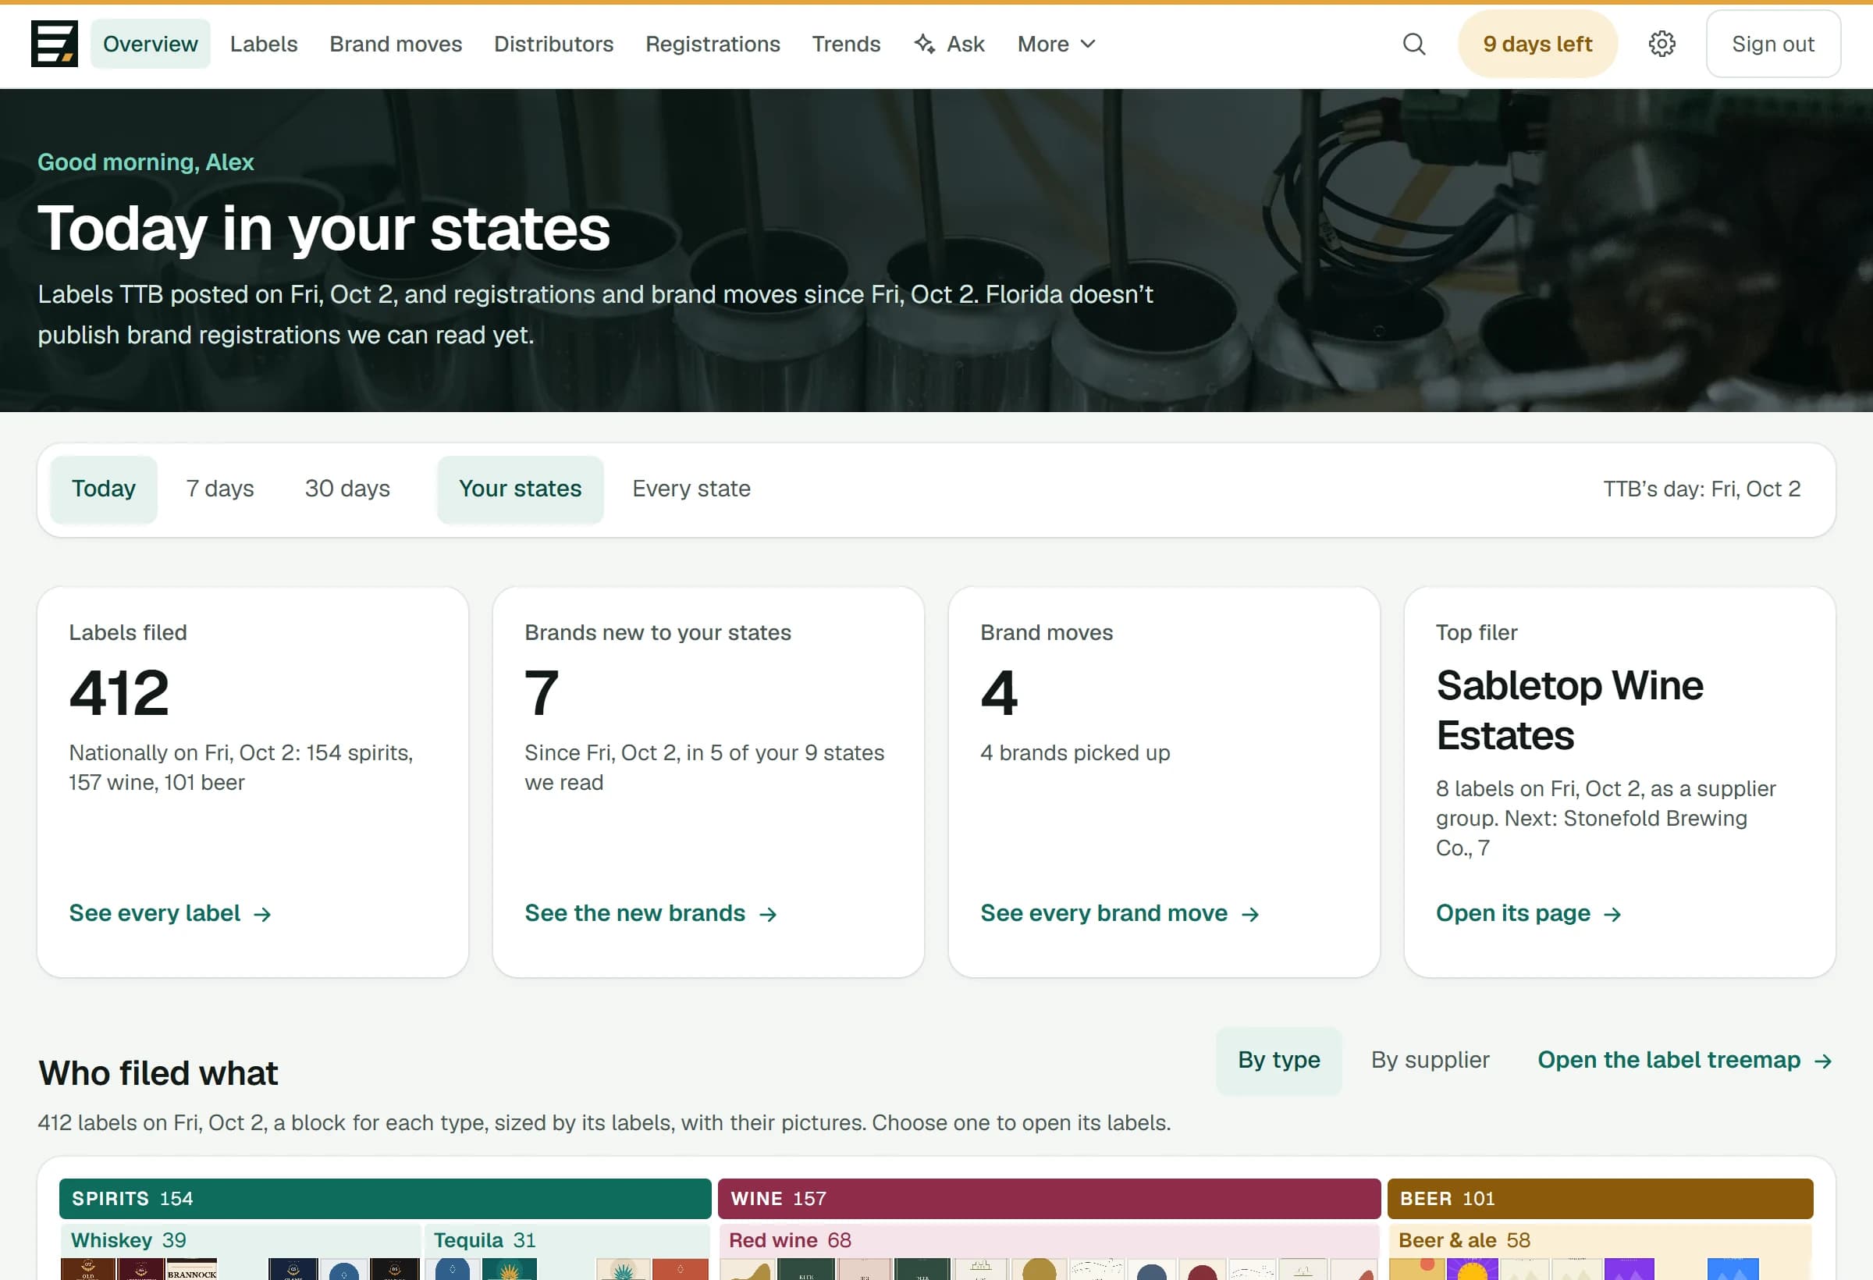Click the 9 days left badge
This screenshot has width=1873, height=1280.
point(1537,44)
